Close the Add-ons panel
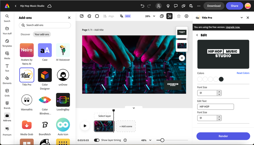The width and height of the screenshot is (254, 145). [x=69, y=18]
